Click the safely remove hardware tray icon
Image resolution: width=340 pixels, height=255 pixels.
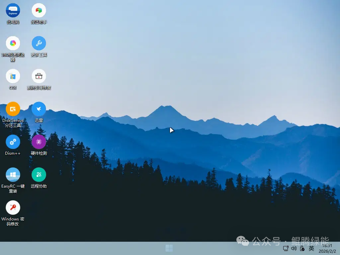pyautogui.click(x=302, y=248)
